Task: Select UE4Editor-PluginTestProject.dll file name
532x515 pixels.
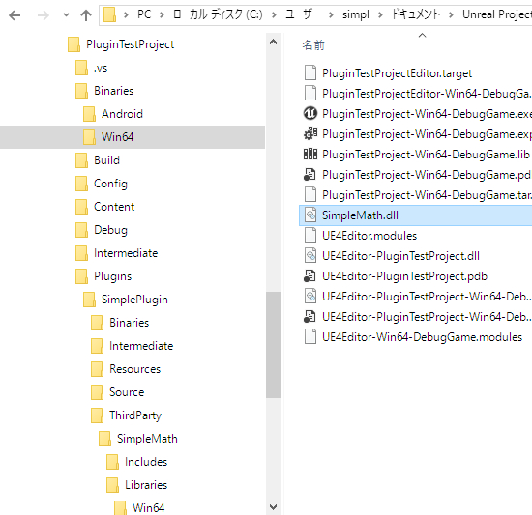Action: point(400,256)
